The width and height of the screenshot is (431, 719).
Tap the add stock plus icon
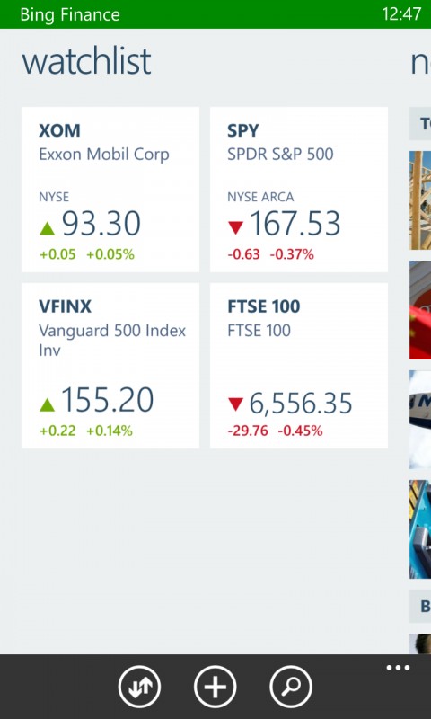tap(215, 687)
